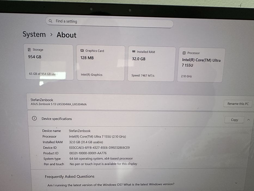Click the System type label
This screenshot has width=254, height=191.
coord(52,159)
